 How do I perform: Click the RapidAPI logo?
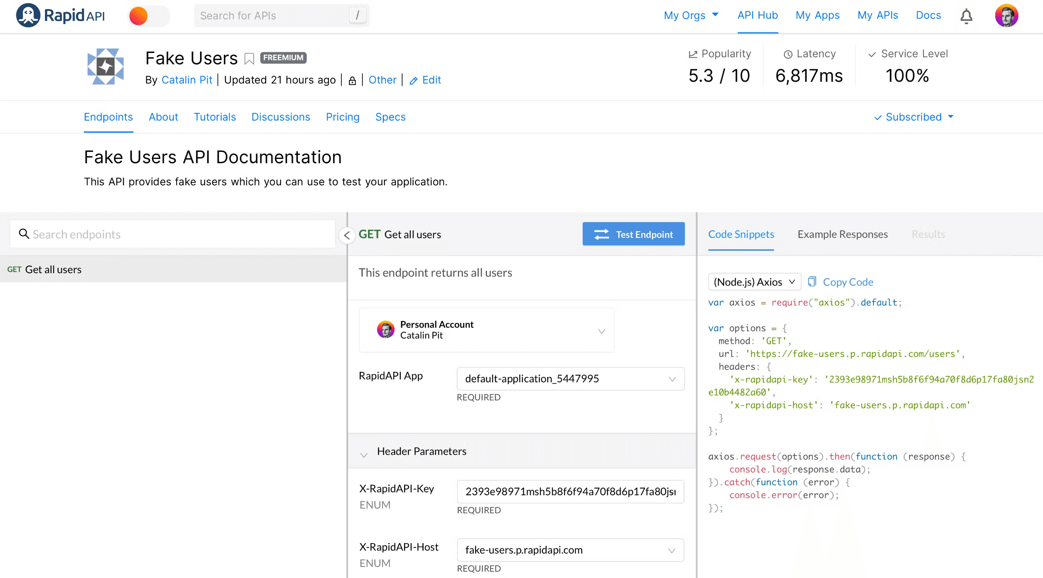coord(60,15)
